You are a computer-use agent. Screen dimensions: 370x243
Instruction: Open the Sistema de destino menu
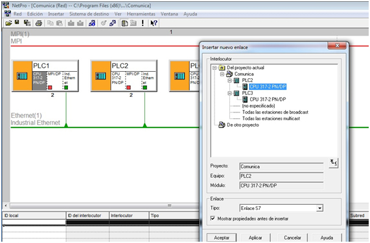point(89,14)
